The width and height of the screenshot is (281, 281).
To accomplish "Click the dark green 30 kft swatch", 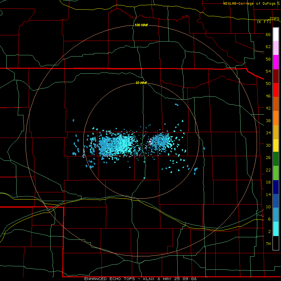I will (x=276, y=159).
